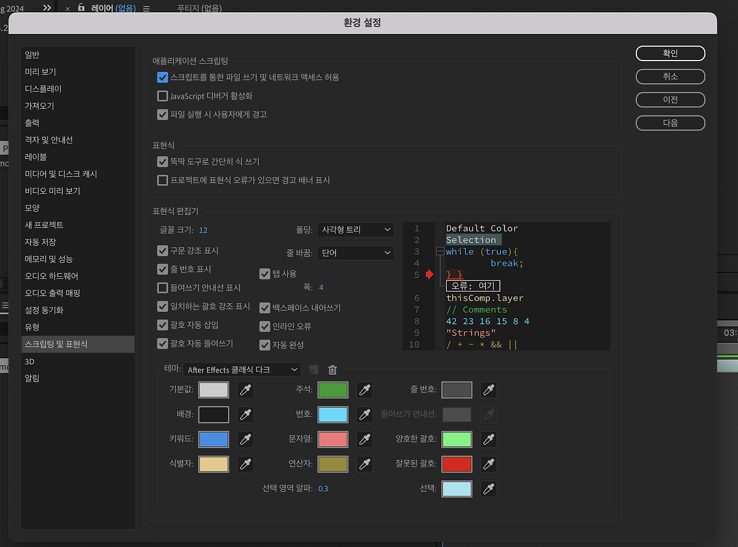Click the trash icon to delete theme
The image size is (738, 547).
tap(332, 369)
